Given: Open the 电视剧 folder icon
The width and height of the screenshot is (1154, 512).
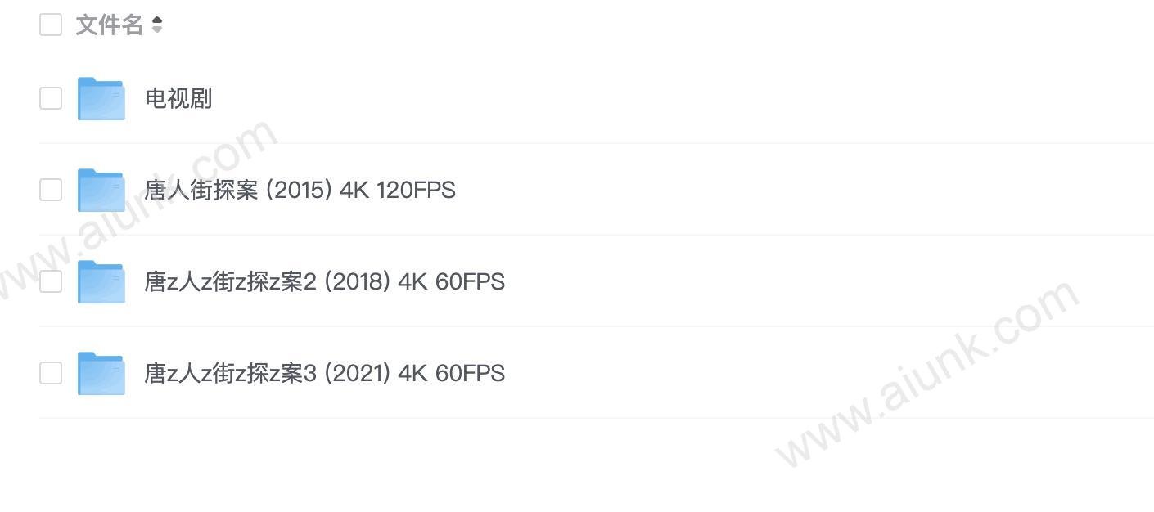Looking at the screenshot, I should (x=101, y=99).
